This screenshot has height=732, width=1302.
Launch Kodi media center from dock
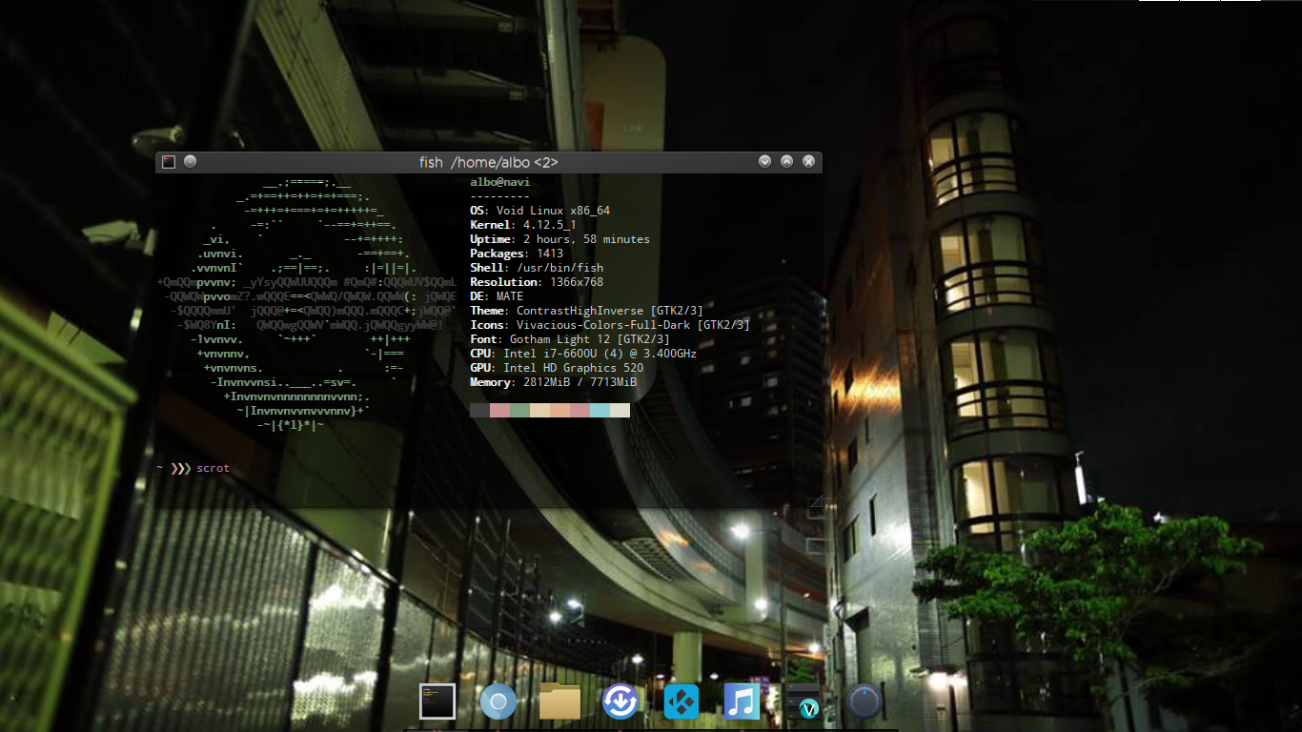(x=681, y=701)
